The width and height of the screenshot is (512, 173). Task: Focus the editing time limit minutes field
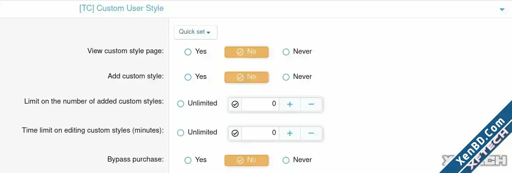pos(260,133)
